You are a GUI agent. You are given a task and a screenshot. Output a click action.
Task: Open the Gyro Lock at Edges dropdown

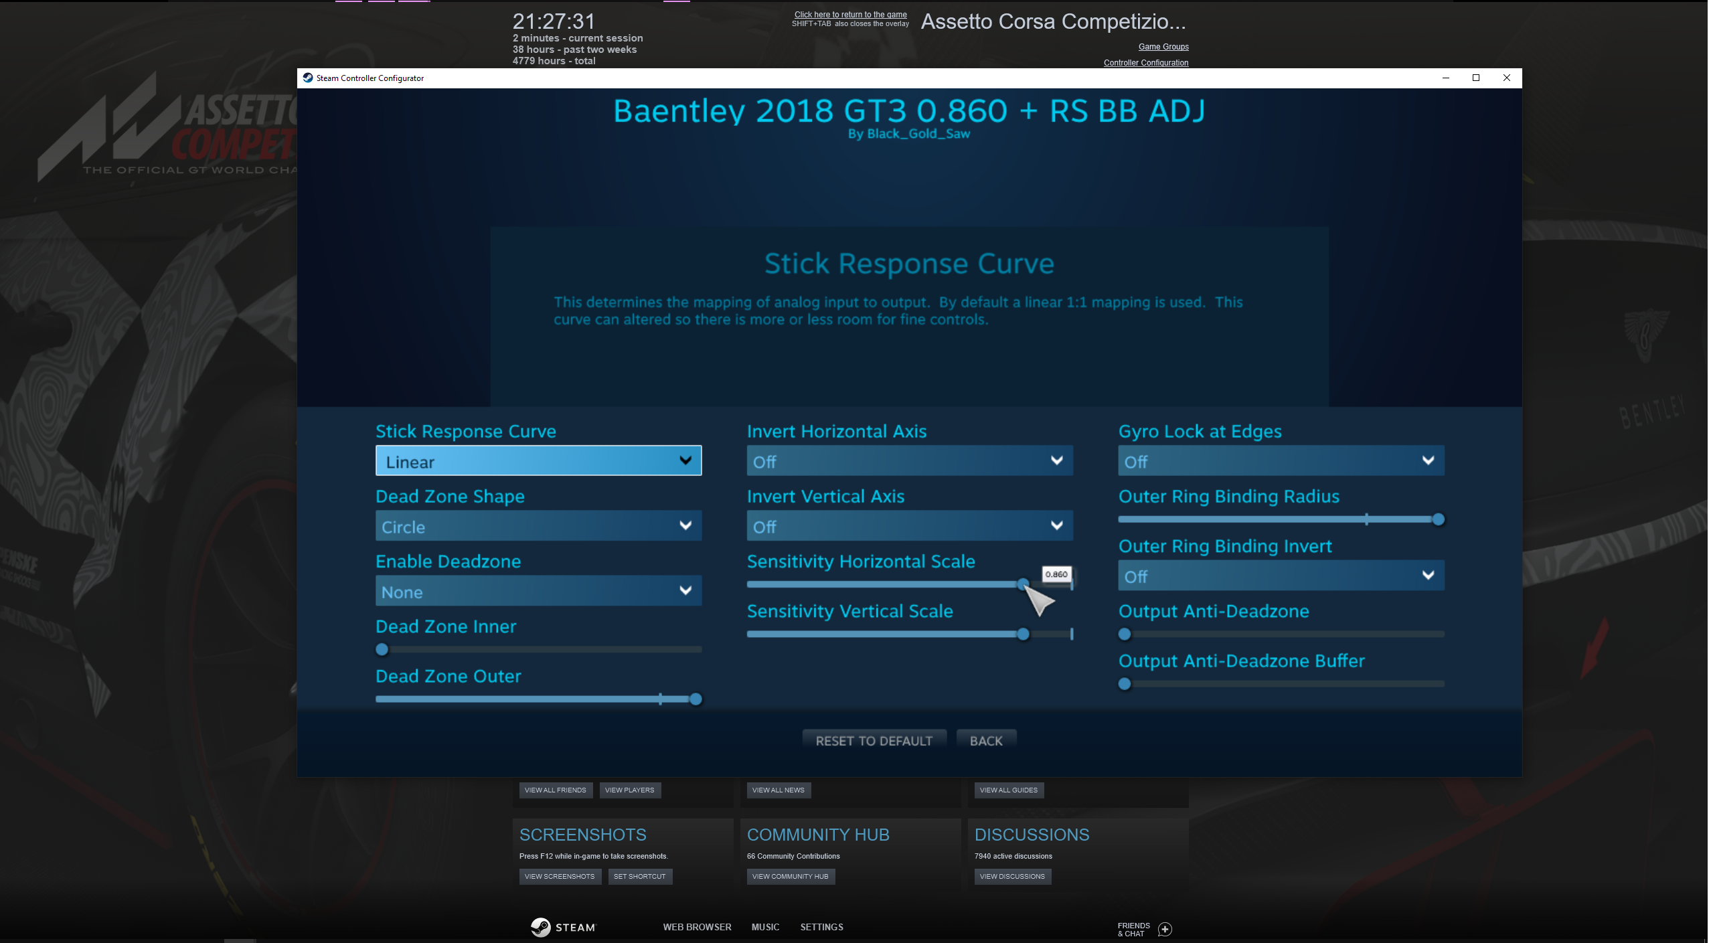(1281, 461)
